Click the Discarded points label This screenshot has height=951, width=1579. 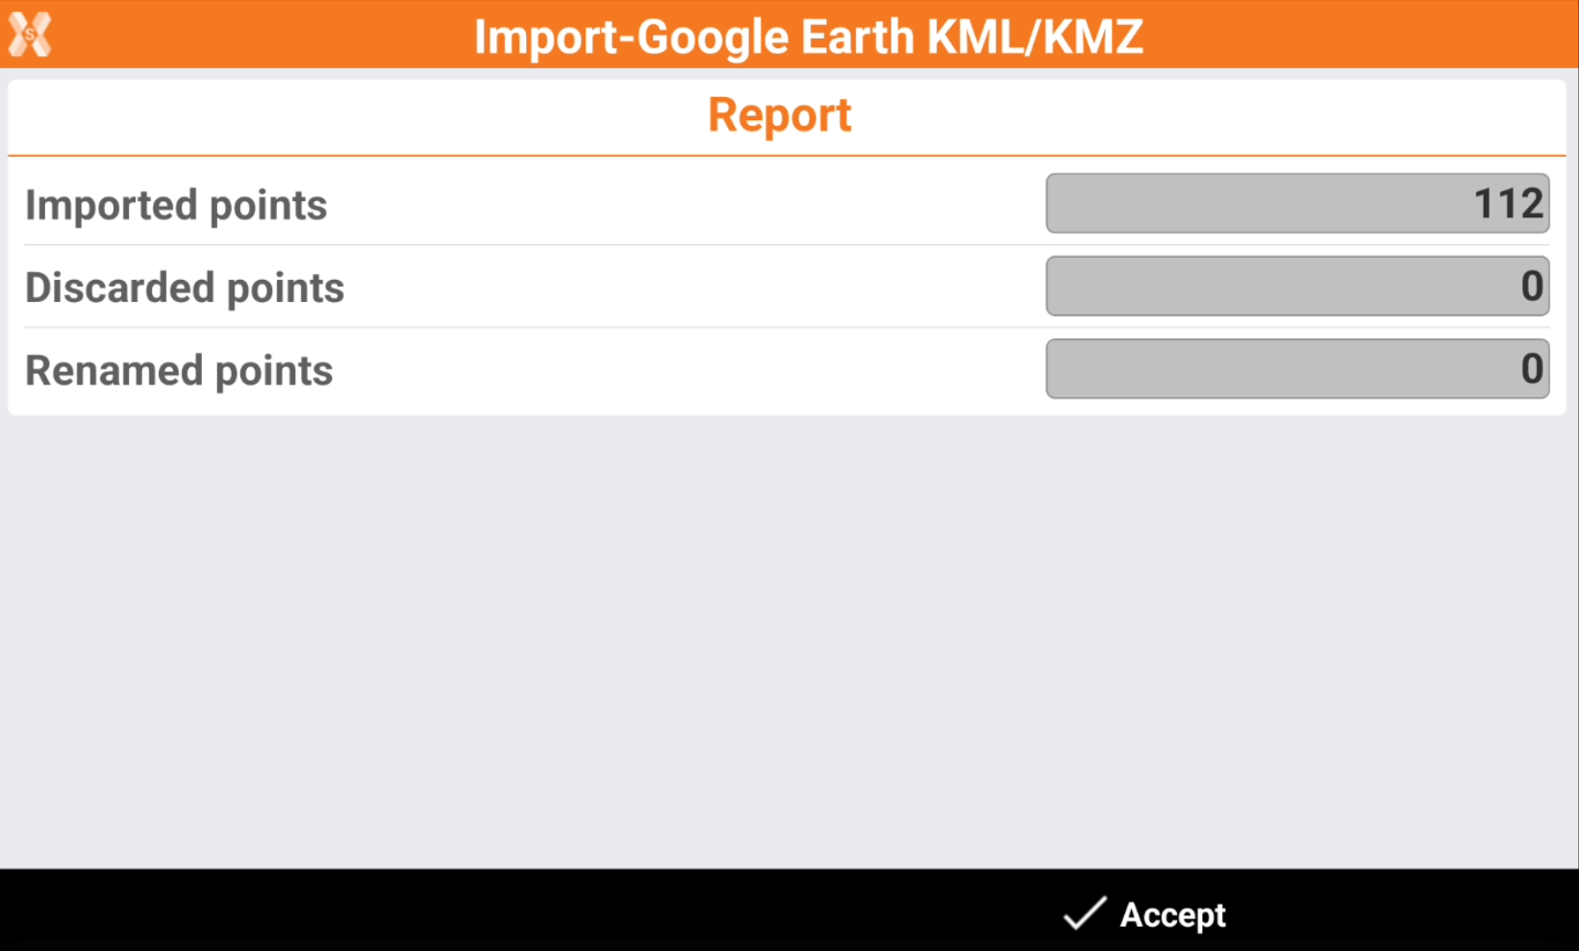pyautogui.click(x=185, y=288)
